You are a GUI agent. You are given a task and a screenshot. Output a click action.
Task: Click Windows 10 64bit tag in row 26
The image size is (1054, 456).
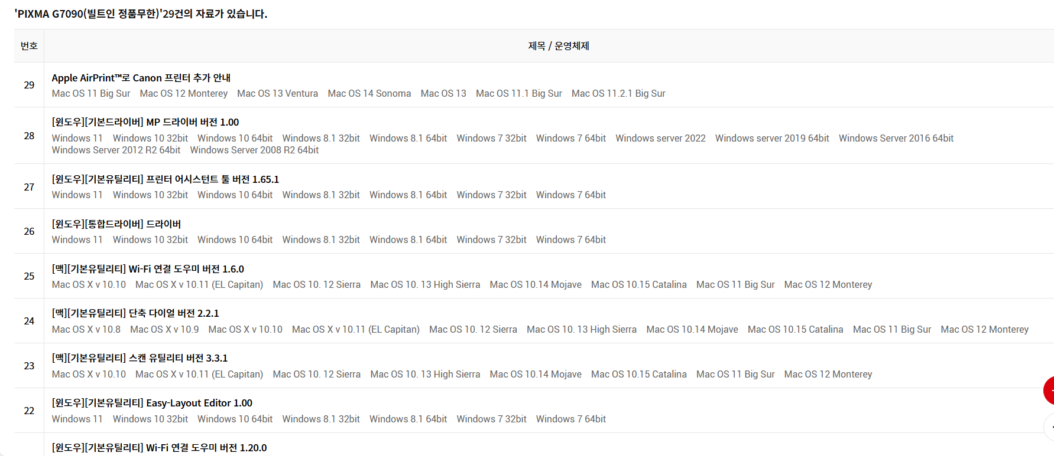click(x=235, y=240)
